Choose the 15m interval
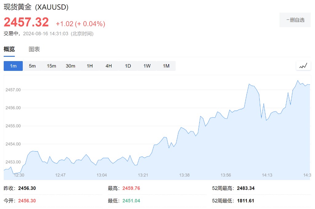This screenshot has width=315, height=209. pyautogui.click(x=51, y=66)
